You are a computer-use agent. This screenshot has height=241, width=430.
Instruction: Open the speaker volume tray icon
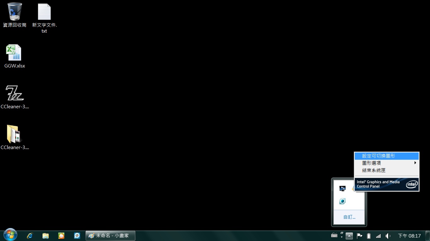click(388, 236)
